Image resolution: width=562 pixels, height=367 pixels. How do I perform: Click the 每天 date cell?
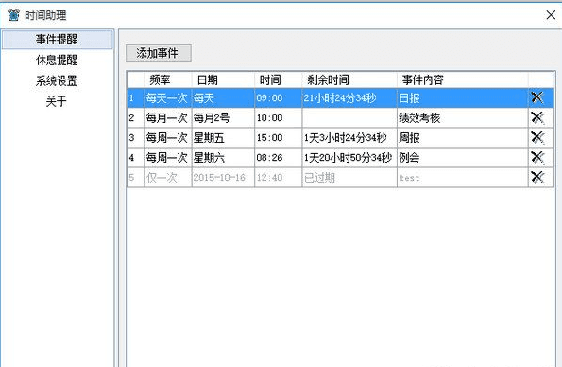(223, 97)
